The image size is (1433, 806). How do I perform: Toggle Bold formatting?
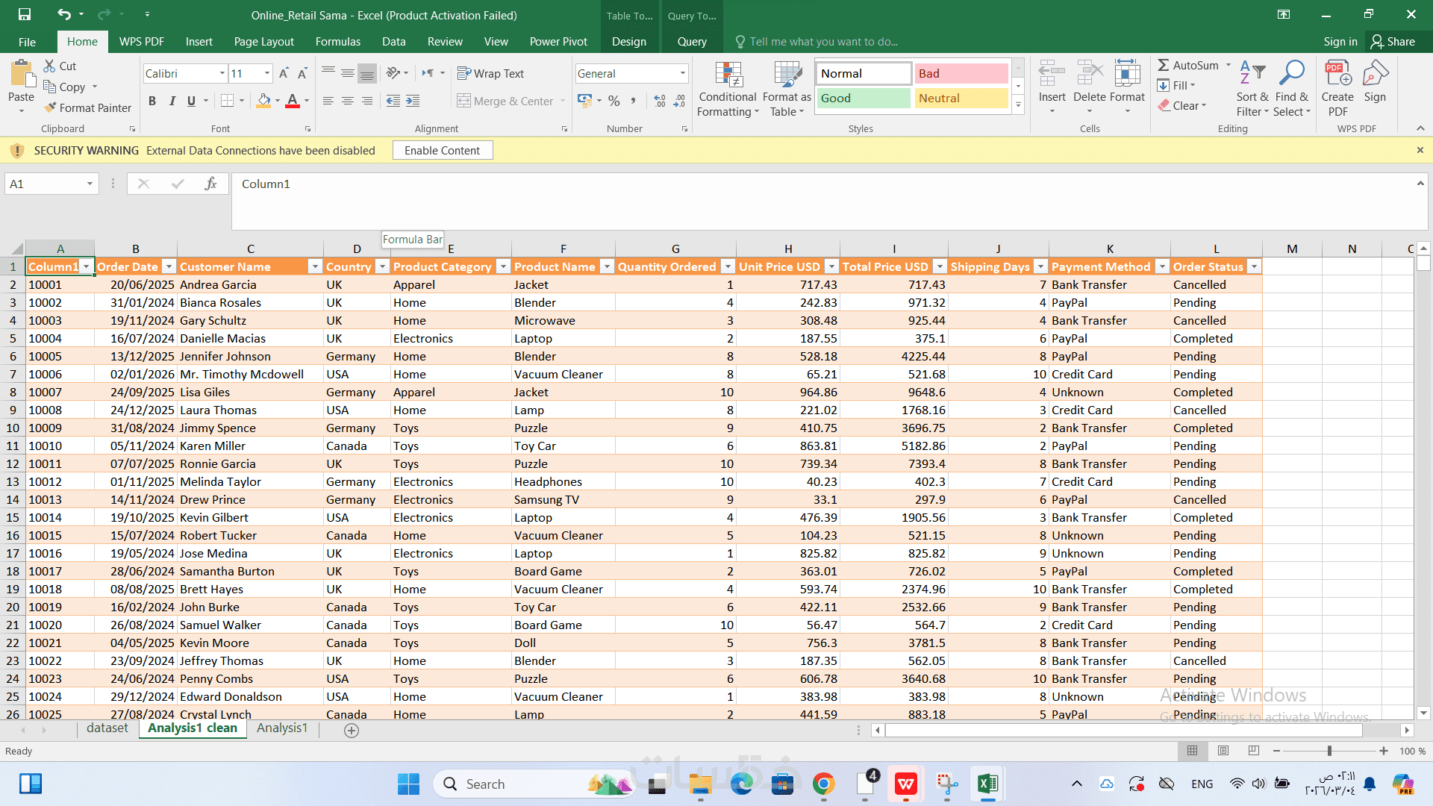pyautogui.click(x=152, y=101)
